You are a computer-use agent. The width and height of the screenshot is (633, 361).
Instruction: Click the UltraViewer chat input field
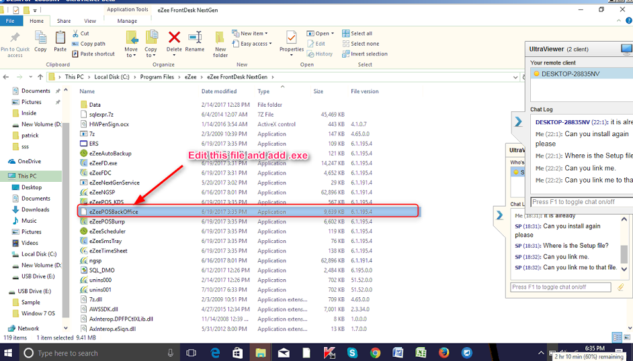pos(581,202)
